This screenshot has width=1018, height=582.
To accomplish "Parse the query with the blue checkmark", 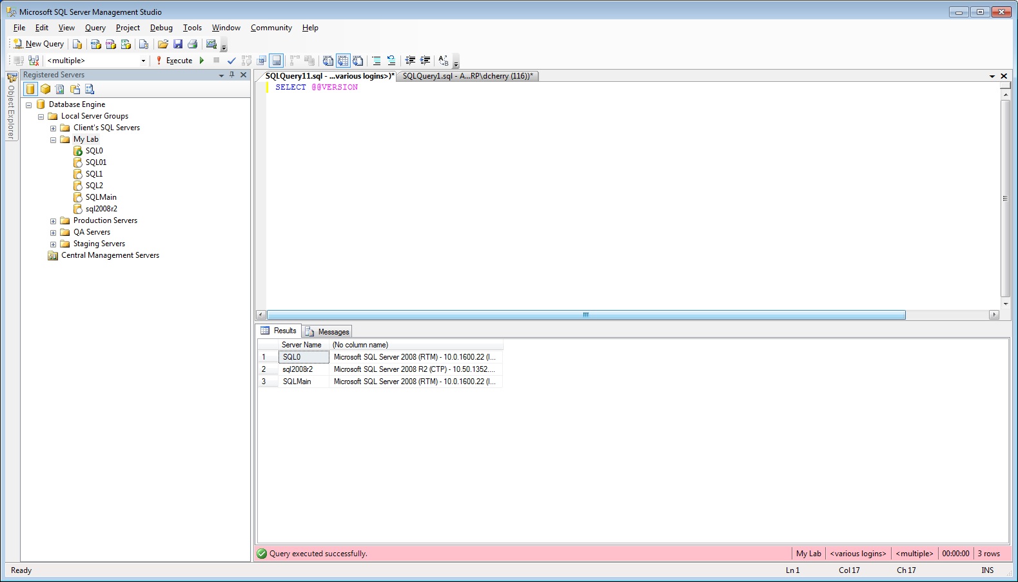I will click(231, 61).
